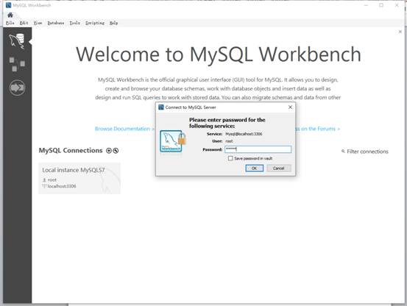
Task: Open the Database menu
Action: coord(56,23)
